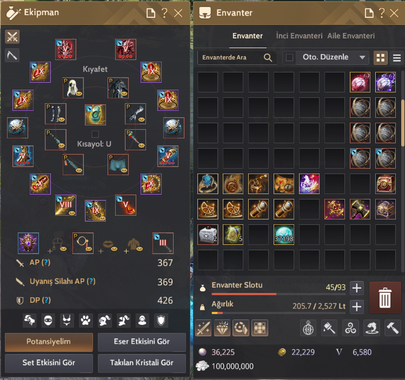Toggle the Oto. Düzenle checkbox
Viewport: 405px width, 380px height.
point(289,57)
